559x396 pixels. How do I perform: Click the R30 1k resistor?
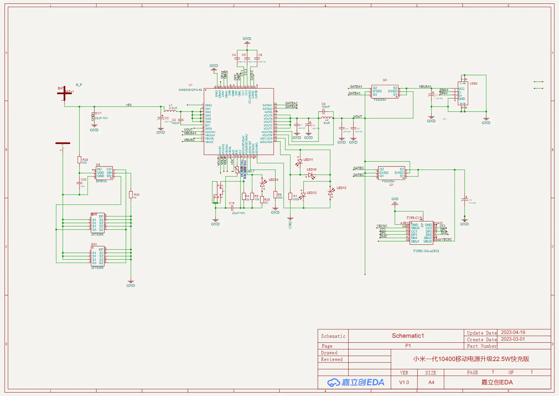pos(131,195)
